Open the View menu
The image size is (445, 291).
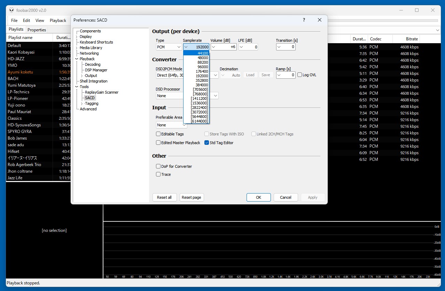[40, 21]
